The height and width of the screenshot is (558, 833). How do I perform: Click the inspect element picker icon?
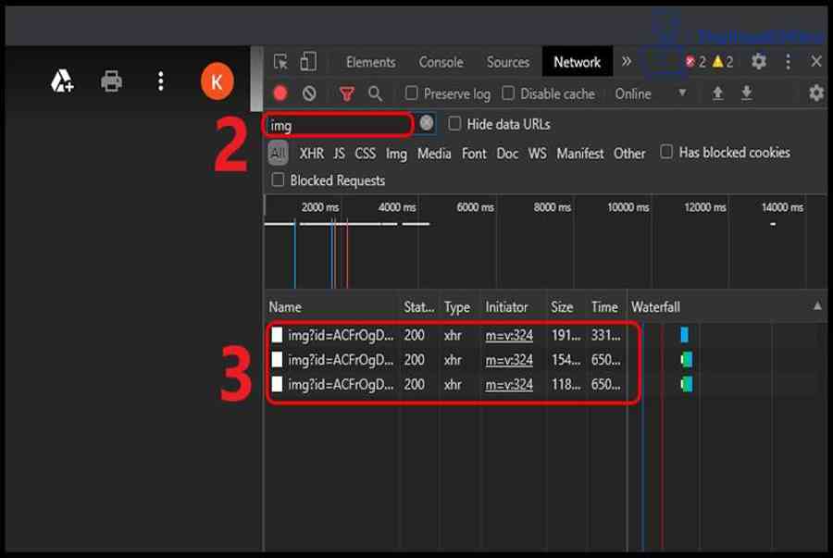(280, 62)
